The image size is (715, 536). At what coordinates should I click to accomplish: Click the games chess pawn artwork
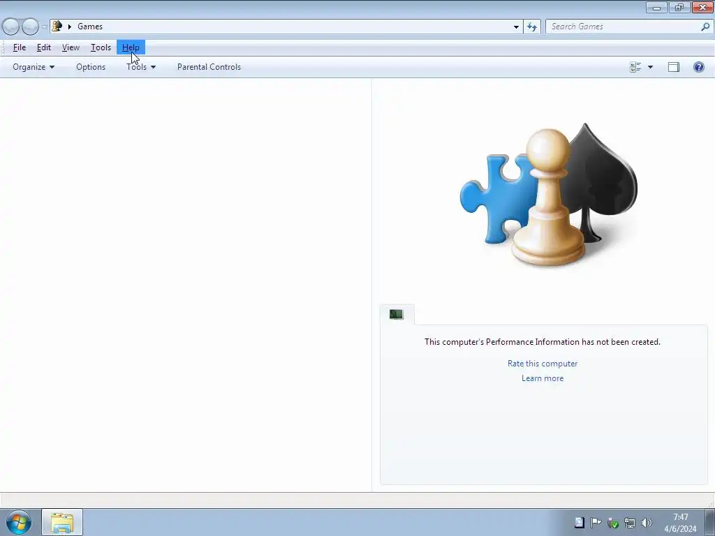tap(549, 196)
